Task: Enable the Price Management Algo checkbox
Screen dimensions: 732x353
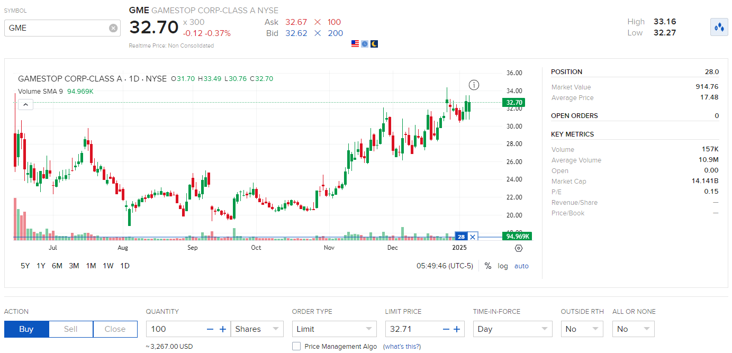Action: pos(296,346)
